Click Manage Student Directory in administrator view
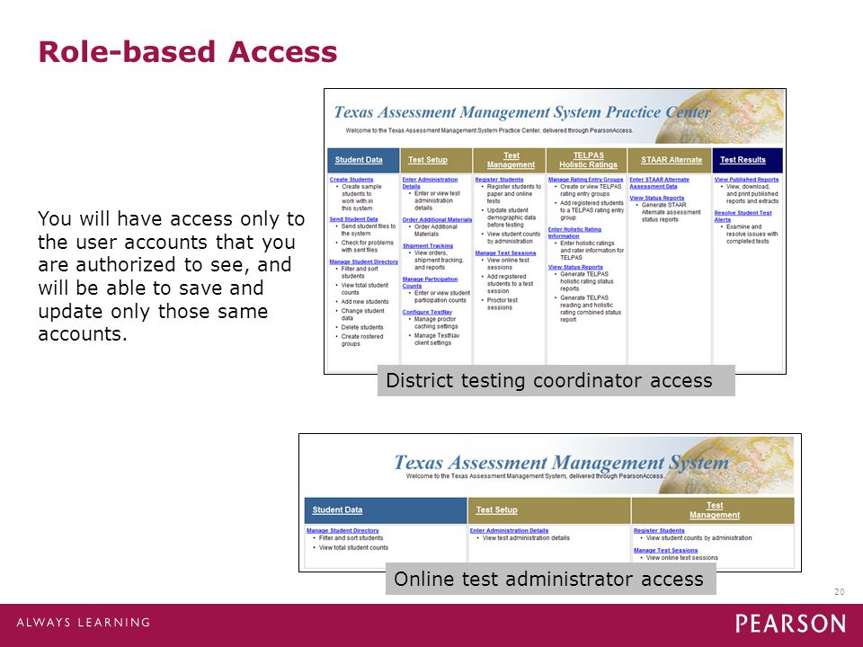The image size is (863, 647). (343, 530)
